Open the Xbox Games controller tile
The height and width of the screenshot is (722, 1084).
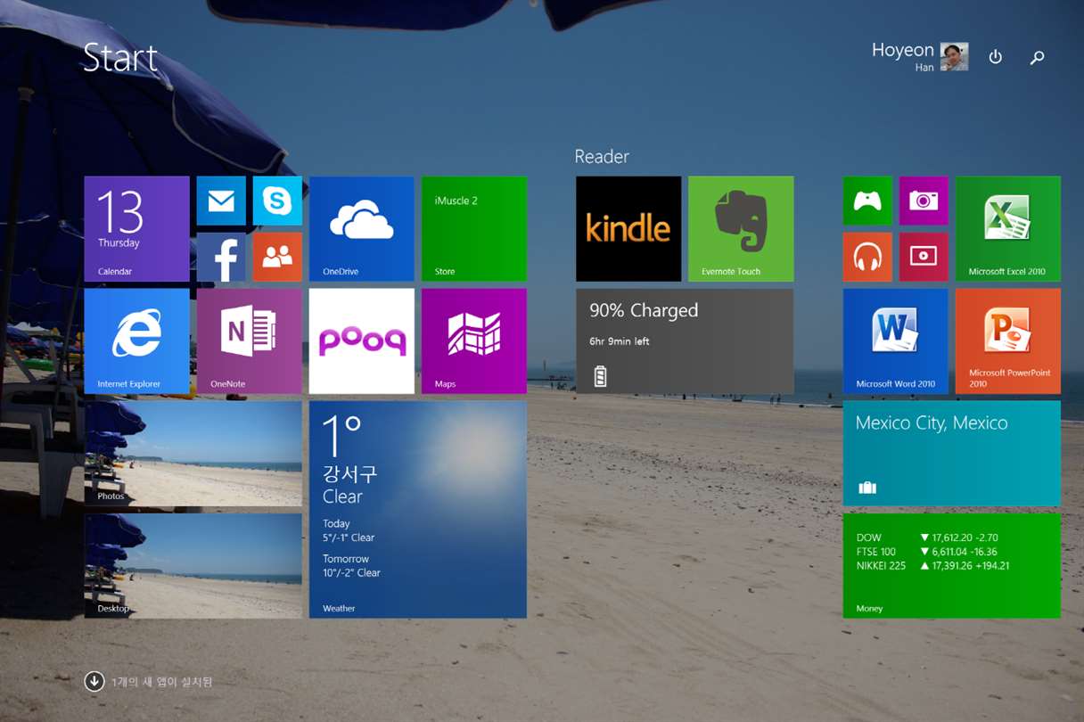867,201
